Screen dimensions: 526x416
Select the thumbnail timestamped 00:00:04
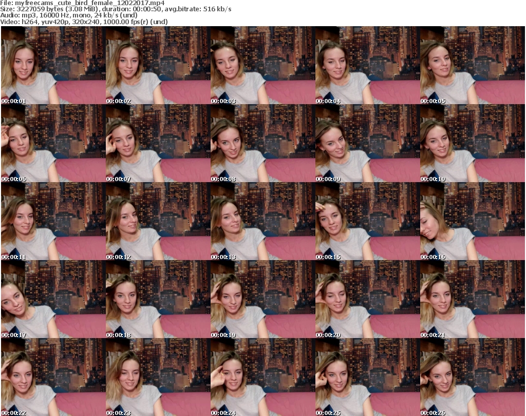click(367, 65)
